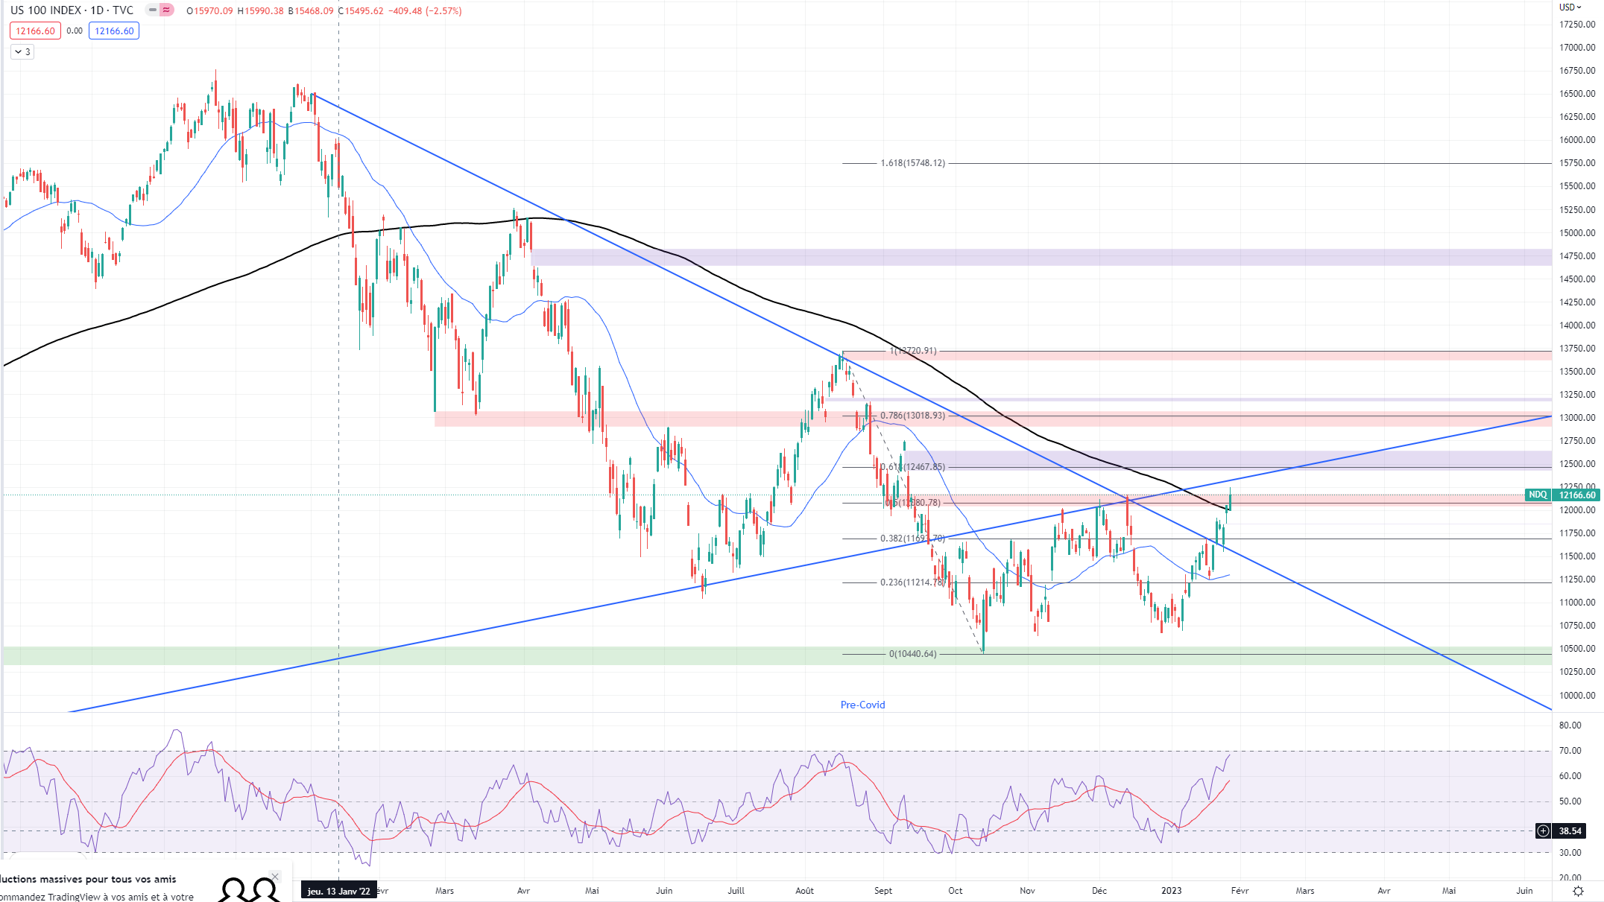
Task: Click the 0(10440.64) Fibonacci base label
Action: (x=912, y=654)
